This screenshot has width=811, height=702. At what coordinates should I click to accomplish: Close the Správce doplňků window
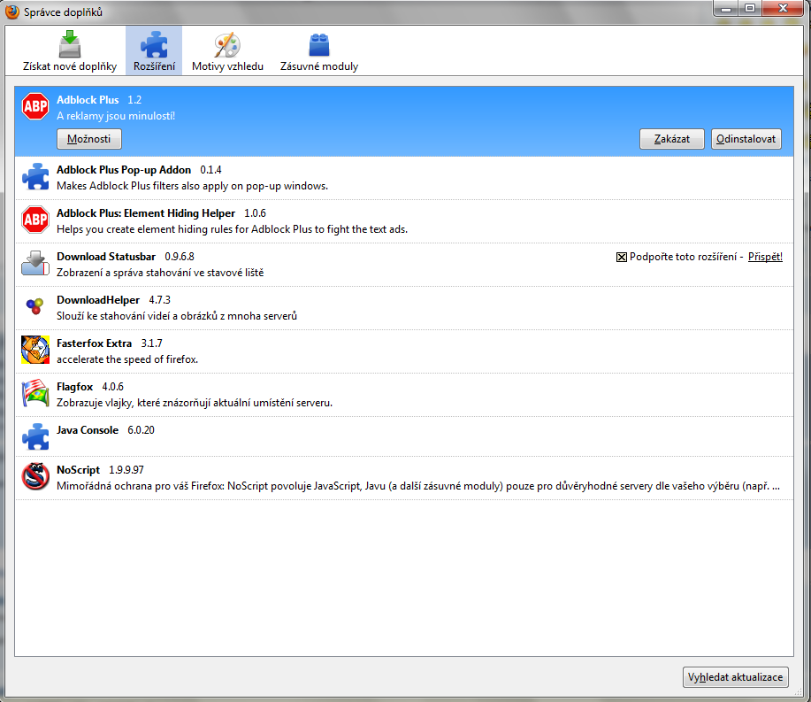(783, 9)
